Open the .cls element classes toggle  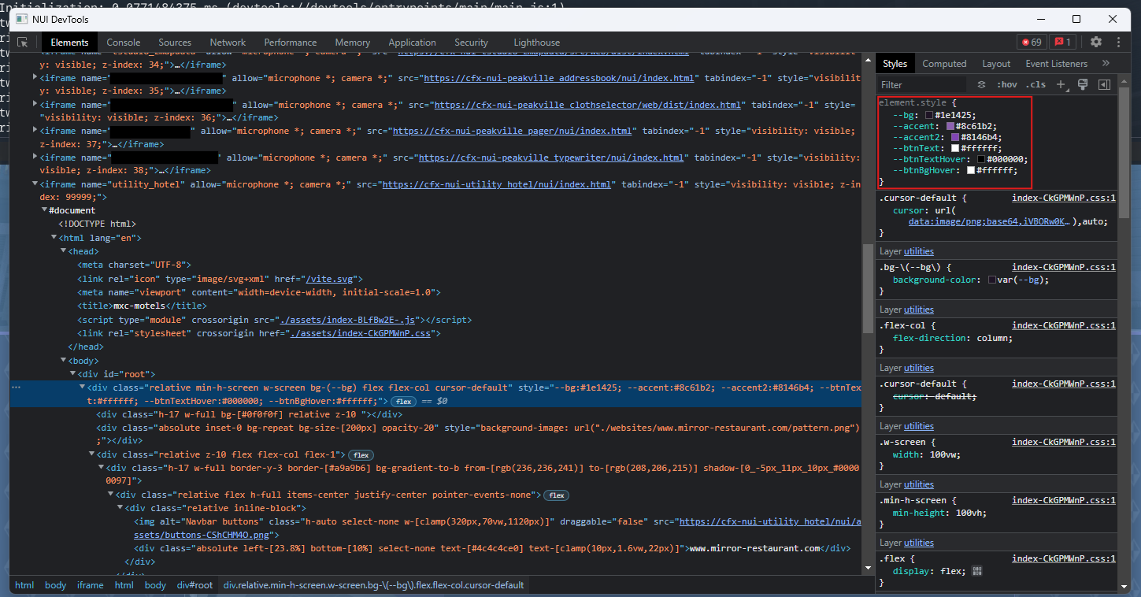tap(1034, 84)
